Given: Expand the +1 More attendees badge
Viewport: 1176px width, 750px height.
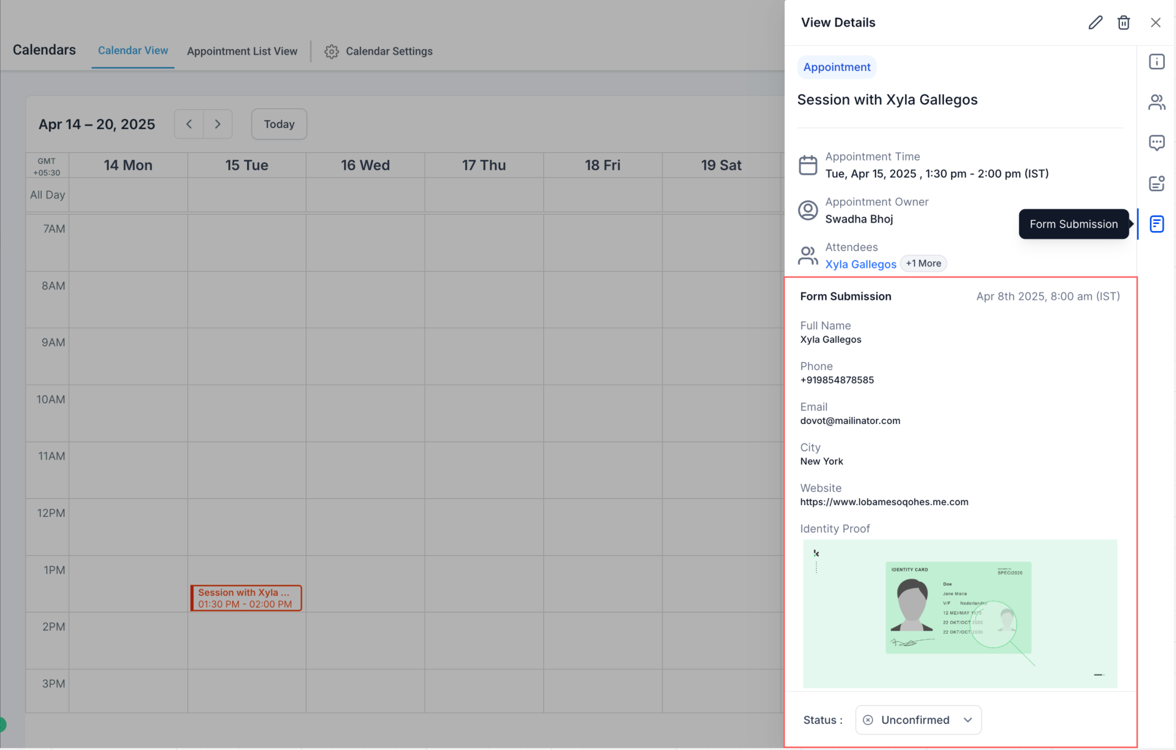Looking at the screenshot, I should pos(923,263).
